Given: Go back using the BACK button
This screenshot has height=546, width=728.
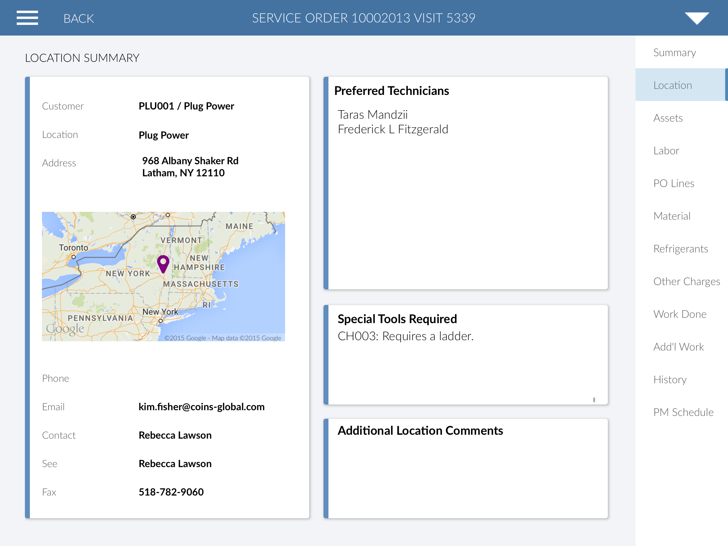Looking at the screenshot, I should click(x=79, y=18).
